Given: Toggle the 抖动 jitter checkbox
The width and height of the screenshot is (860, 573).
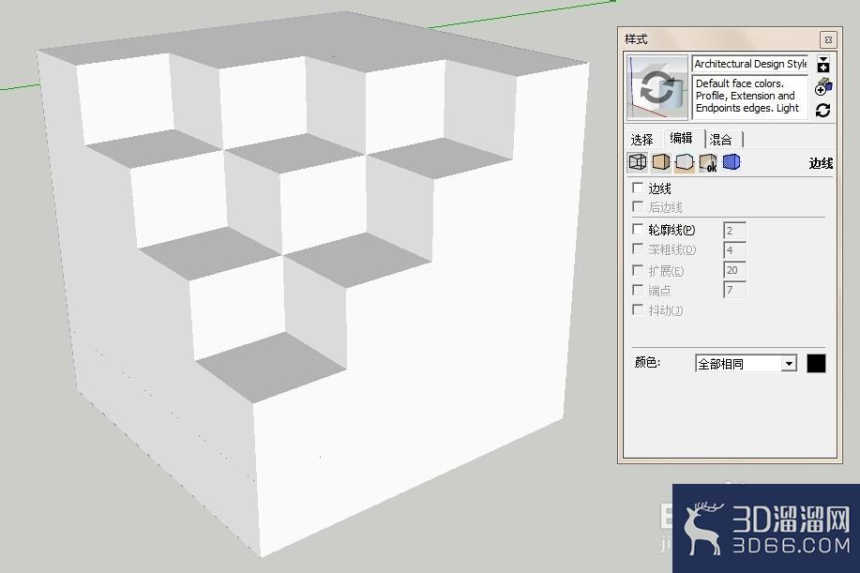Looking at the screenshot, I should tap(638, 309).
